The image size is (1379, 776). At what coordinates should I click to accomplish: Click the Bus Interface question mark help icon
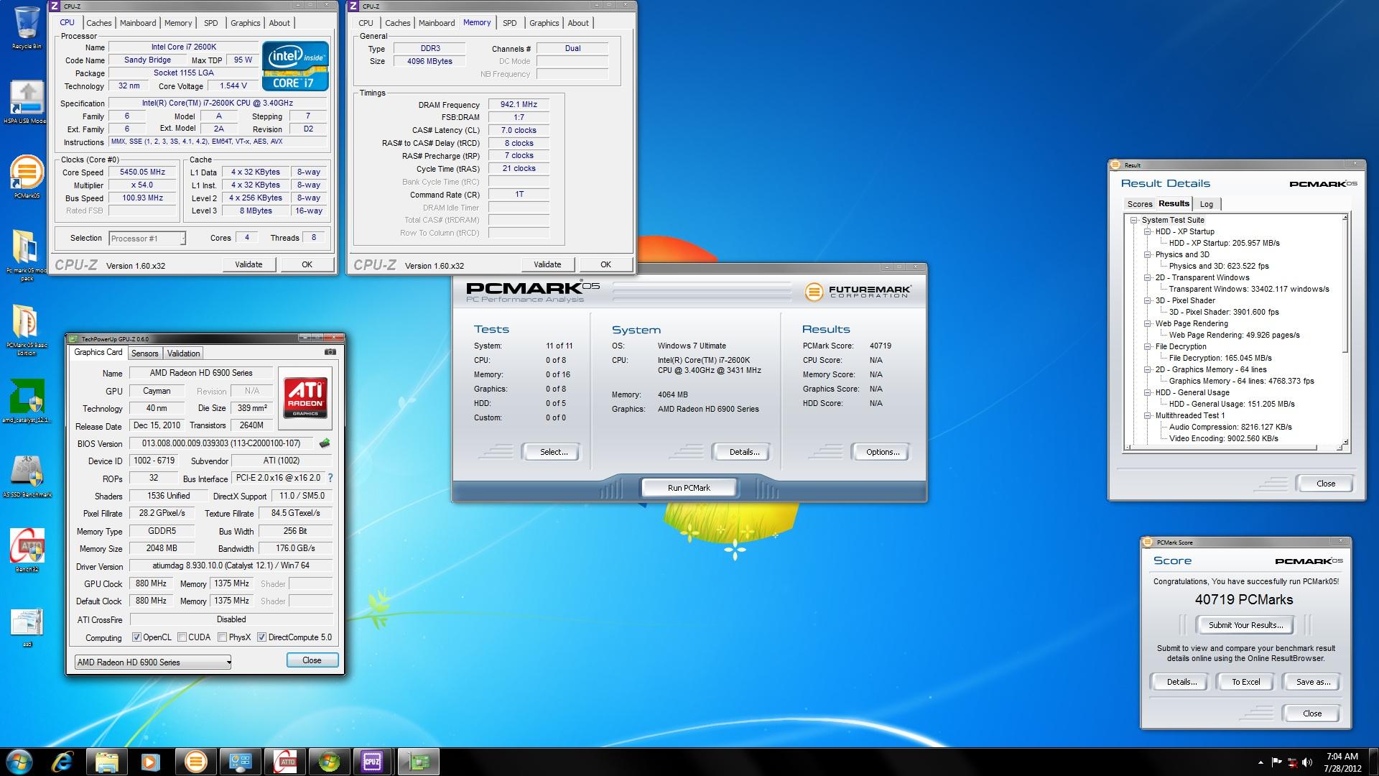pos(330,478)
